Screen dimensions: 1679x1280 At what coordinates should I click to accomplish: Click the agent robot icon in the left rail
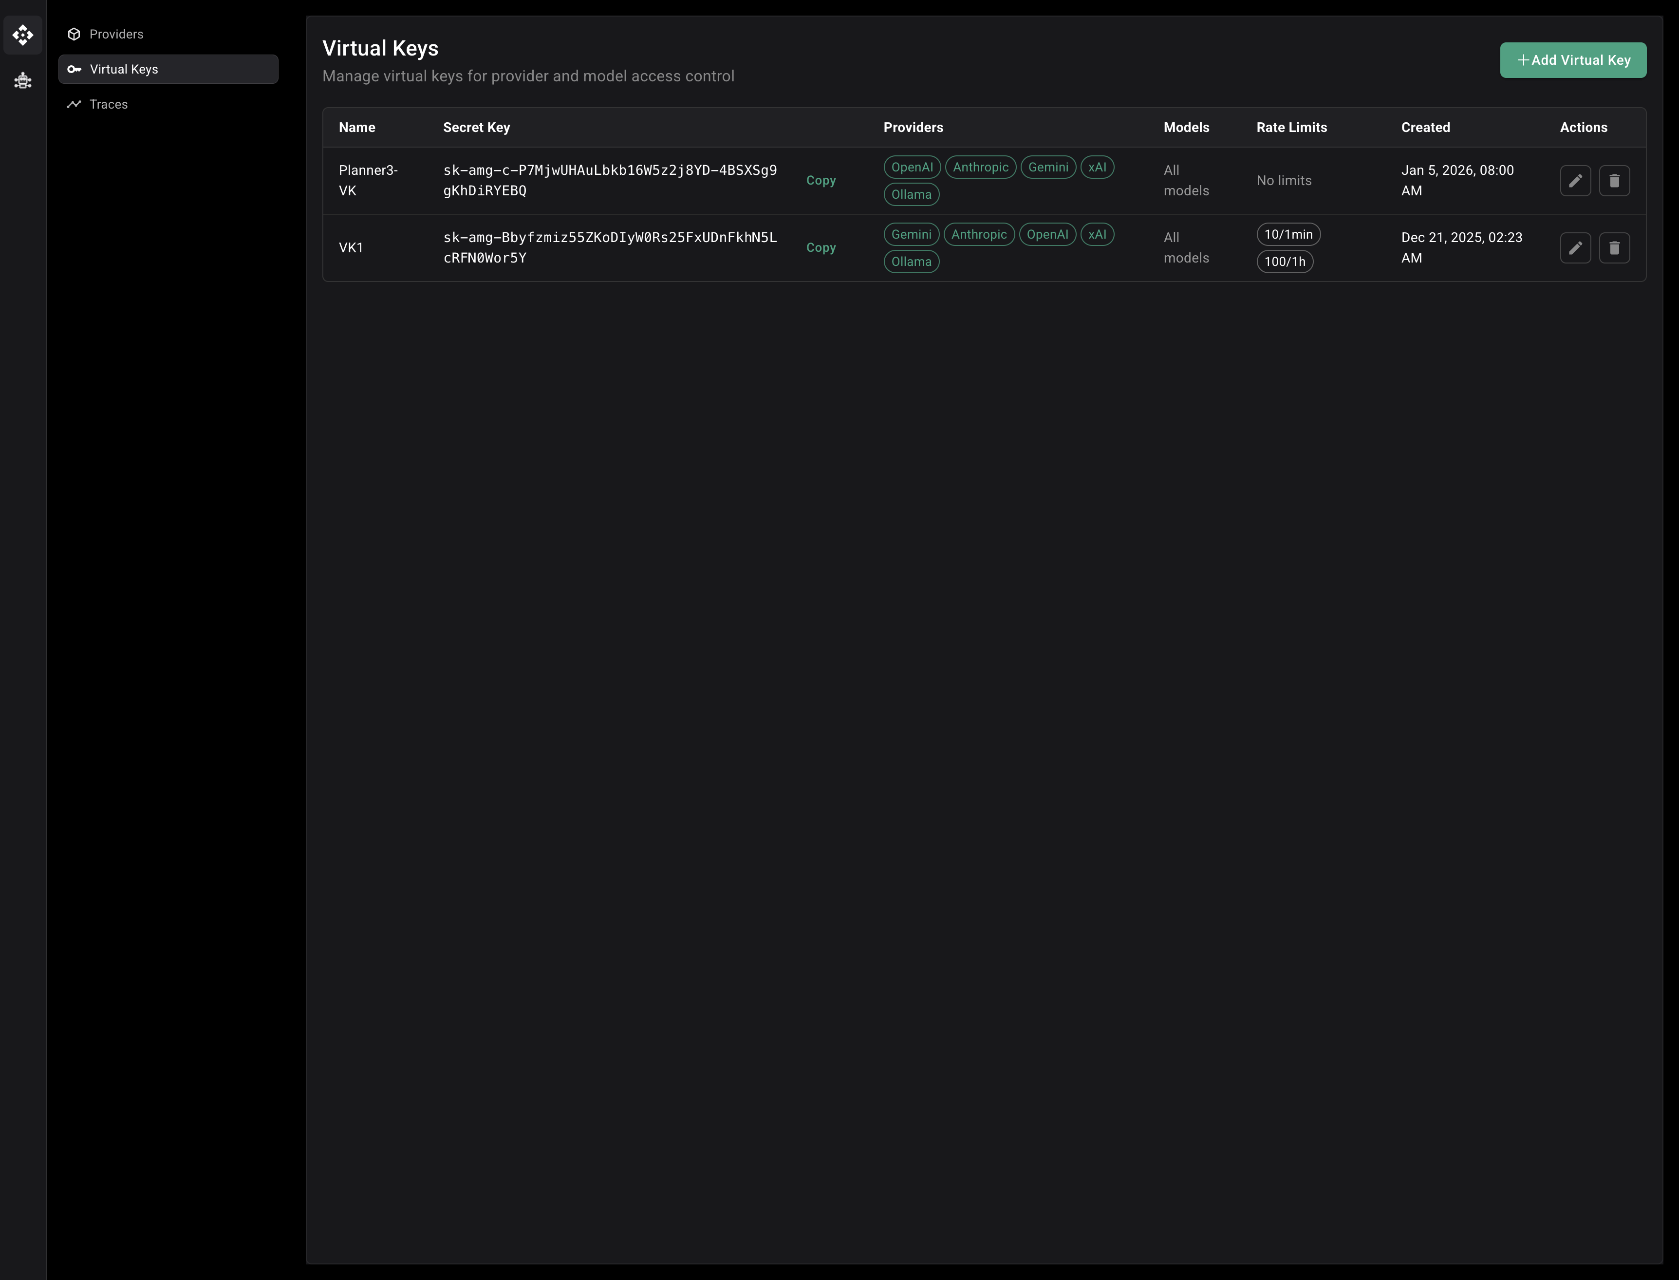coord(23,81)
